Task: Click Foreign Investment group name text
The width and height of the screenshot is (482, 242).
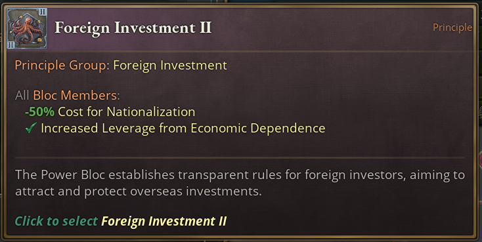Action: click(170, 66)
